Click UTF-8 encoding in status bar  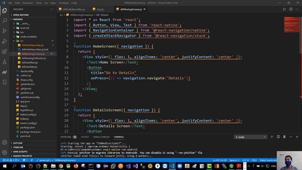(x=245, y=160)
